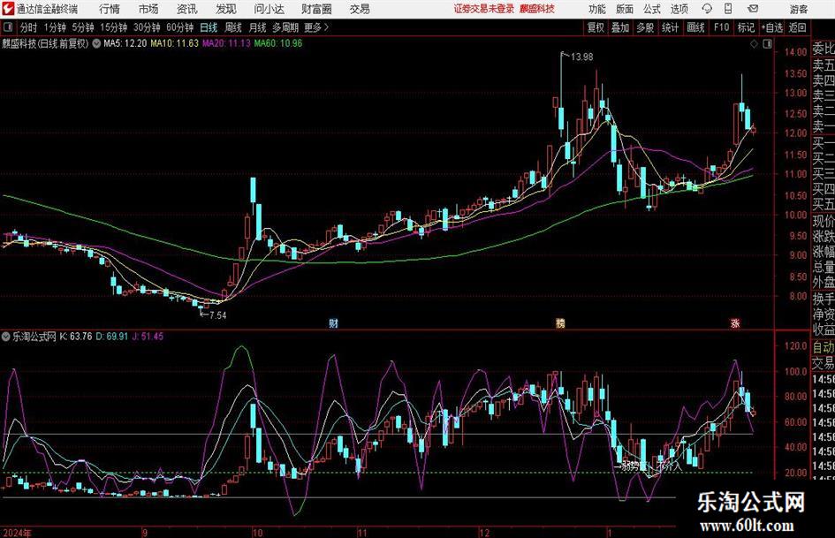
Task: Open the 公式 menu
Action: [651, 9]
